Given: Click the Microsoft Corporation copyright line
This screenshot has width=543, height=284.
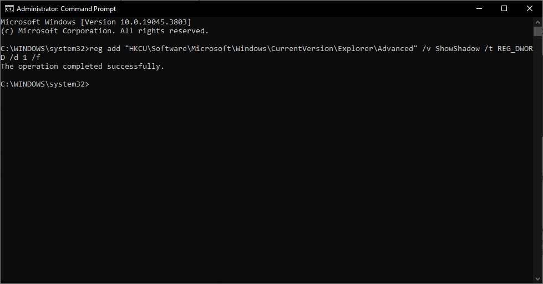Looking at the screenshot, I should (x=105, y=31).
